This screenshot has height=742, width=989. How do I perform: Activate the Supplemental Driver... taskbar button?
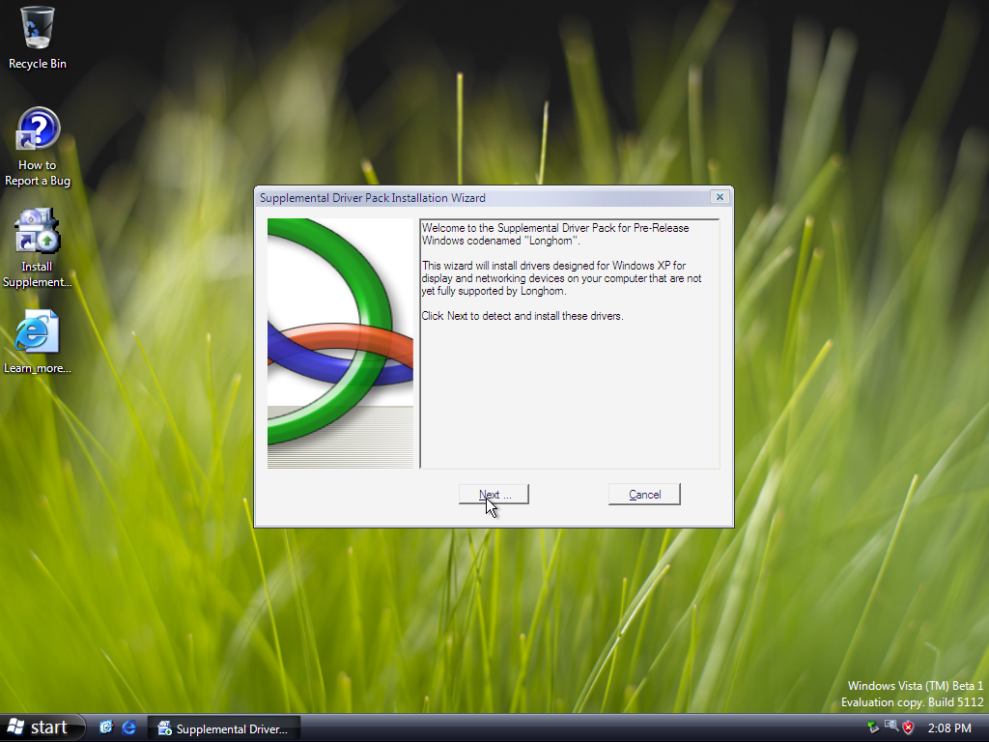pos(223,728)
